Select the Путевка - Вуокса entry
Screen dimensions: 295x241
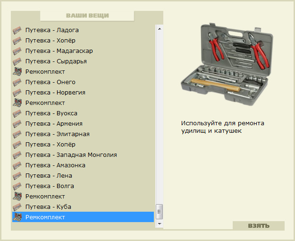(83, 113)
